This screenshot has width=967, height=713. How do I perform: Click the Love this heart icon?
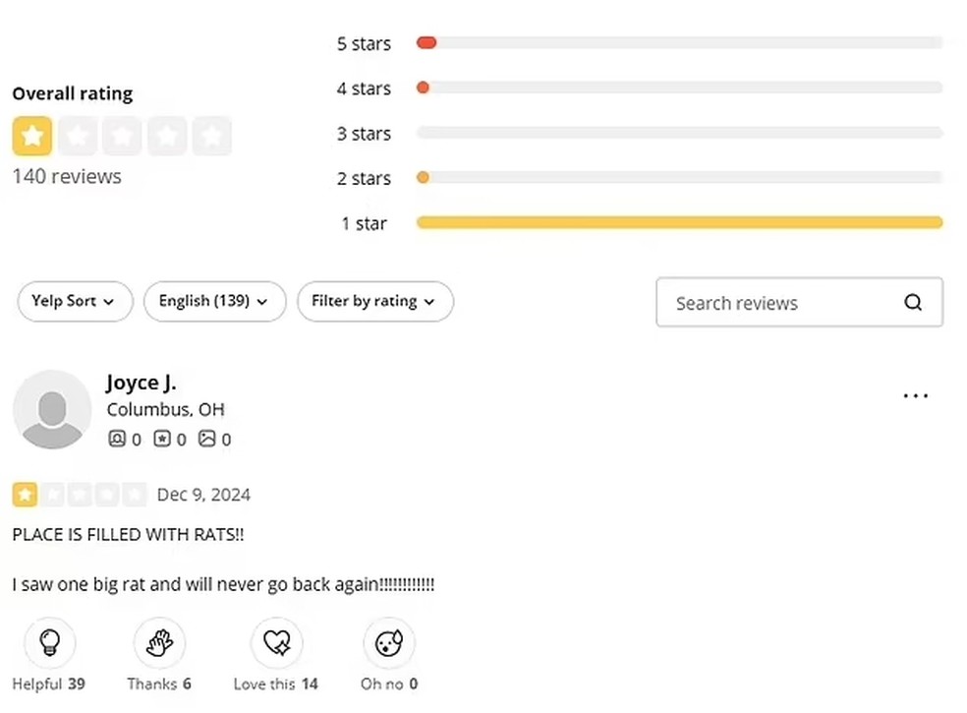276,642
